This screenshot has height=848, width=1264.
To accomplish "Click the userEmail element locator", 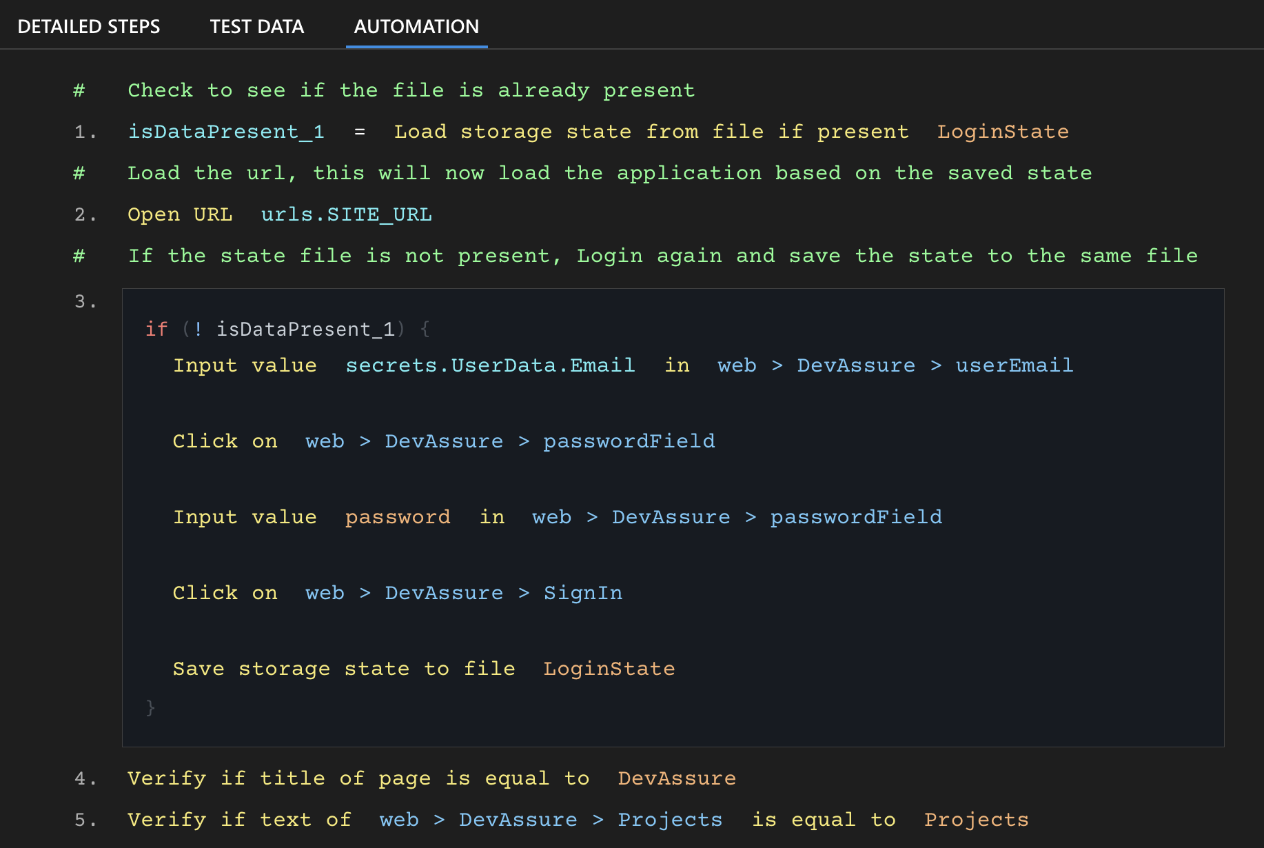I will [1014, 365].
